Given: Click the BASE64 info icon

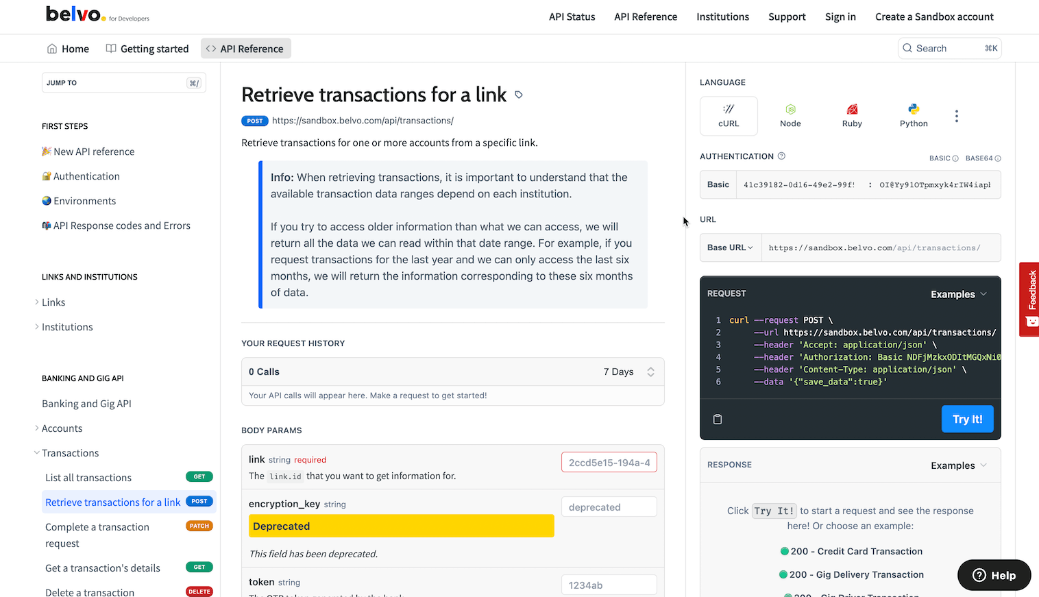Looking at the screenshot, I should point(998,158).
